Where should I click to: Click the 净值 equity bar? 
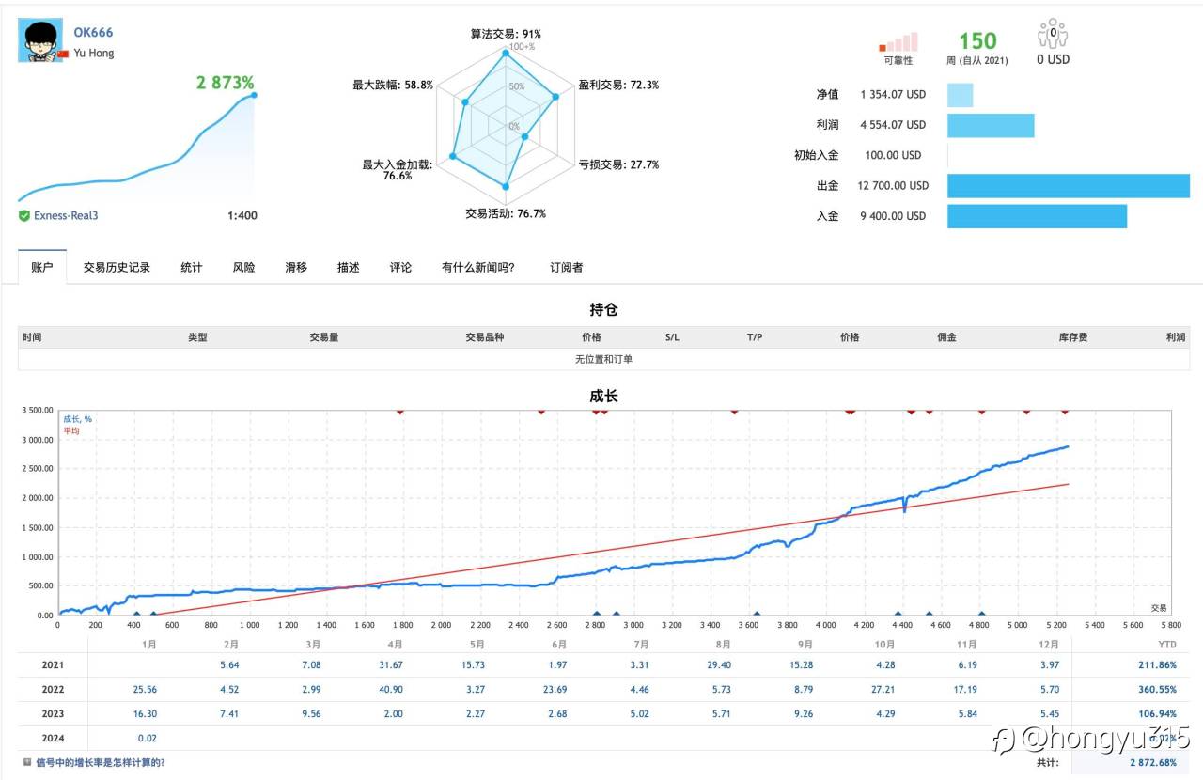961,95
